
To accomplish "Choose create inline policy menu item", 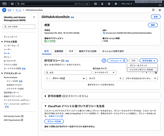I will click(x=141, y=70).
